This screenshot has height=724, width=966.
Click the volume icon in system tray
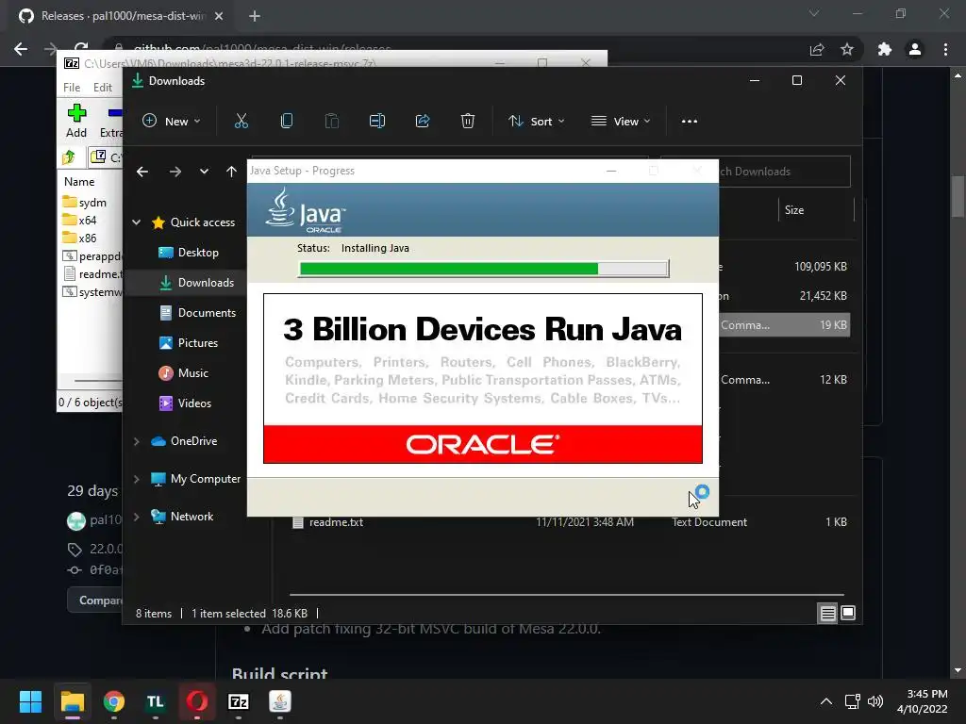click(x=874, y=701)
